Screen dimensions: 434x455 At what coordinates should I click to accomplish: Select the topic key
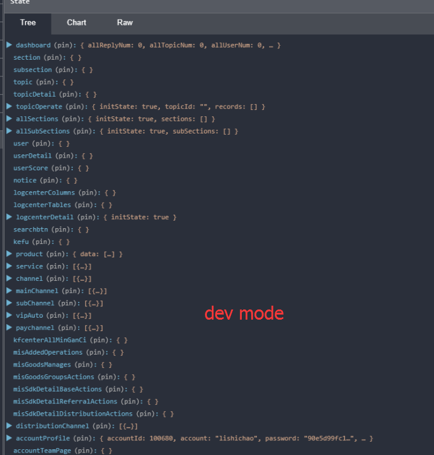pyautogui.click(x=23, y=82)
